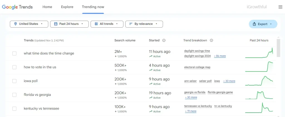Click the Active trend icon for how to vote

[x=151, y=70]
